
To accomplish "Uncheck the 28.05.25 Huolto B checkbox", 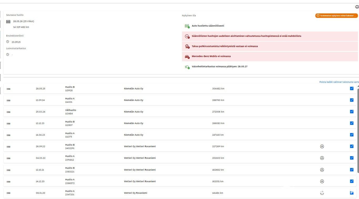I will 352,89.
